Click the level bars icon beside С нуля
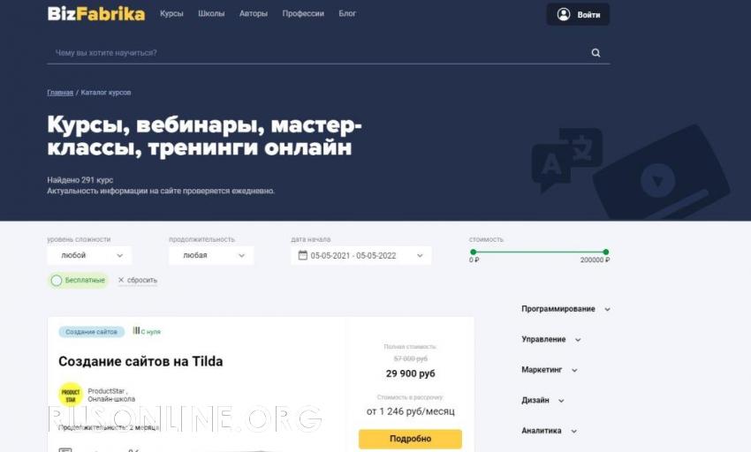Image resolution: width=751 pixels, height=452 pixels. tap(136, 330)
